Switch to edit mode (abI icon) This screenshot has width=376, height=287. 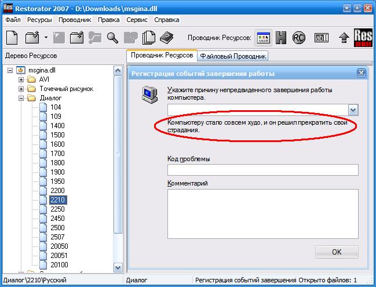pyautogui.click(x=322, y=38)
